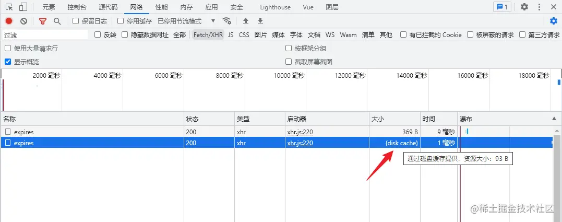Filter requests by 其他 other
562x222 pixels.
pos(386,35)
